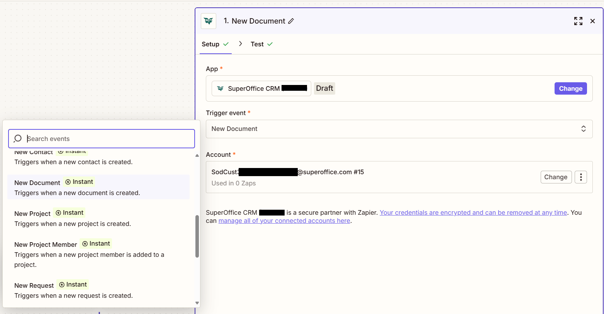
Task: Expand the step to fullscreen view
Action: (578, 21)
